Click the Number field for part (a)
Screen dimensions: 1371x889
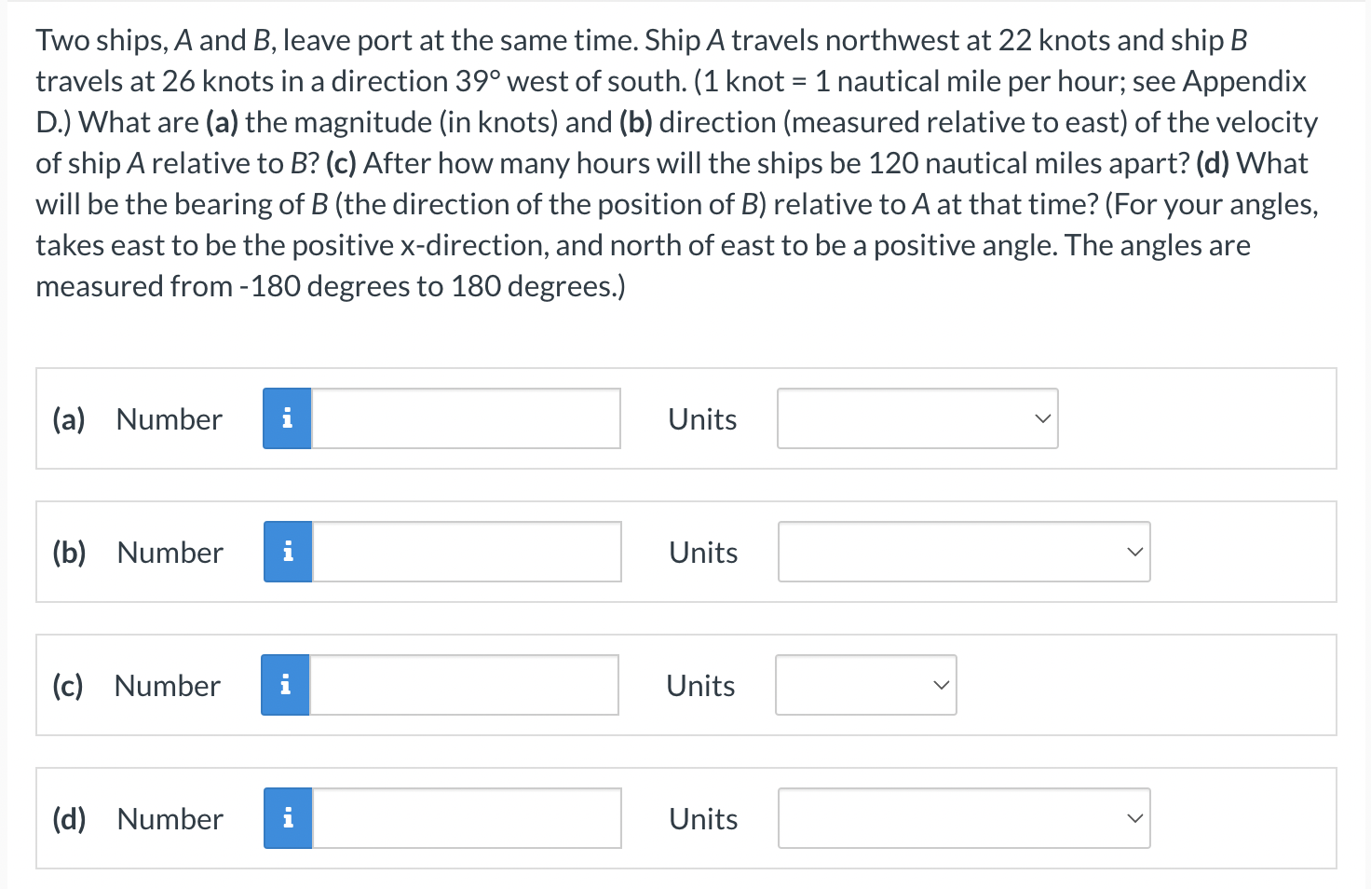(466, 418)
